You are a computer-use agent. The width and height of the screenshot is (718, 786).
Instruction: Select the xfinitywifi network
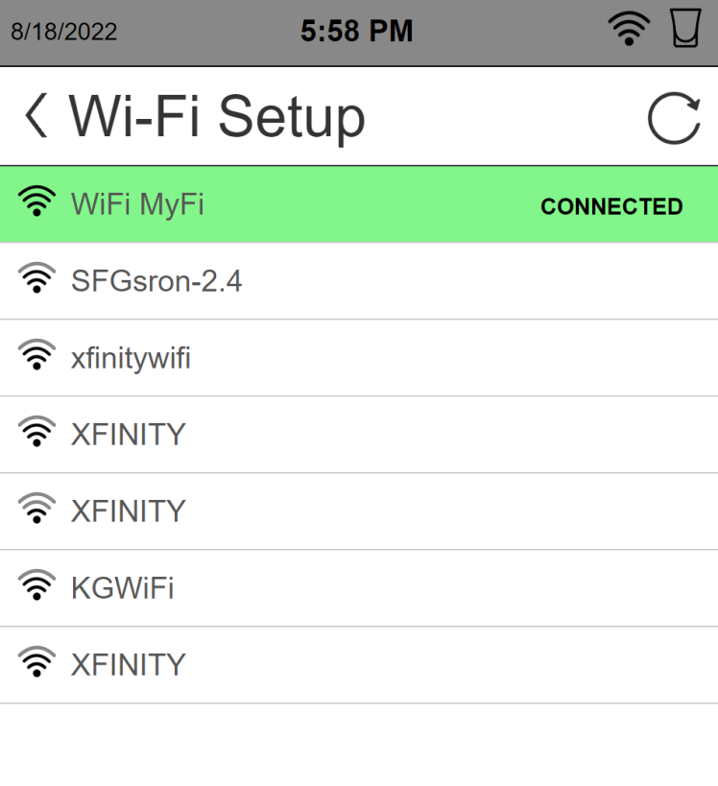pyautogui.click(x=131, y=358)
